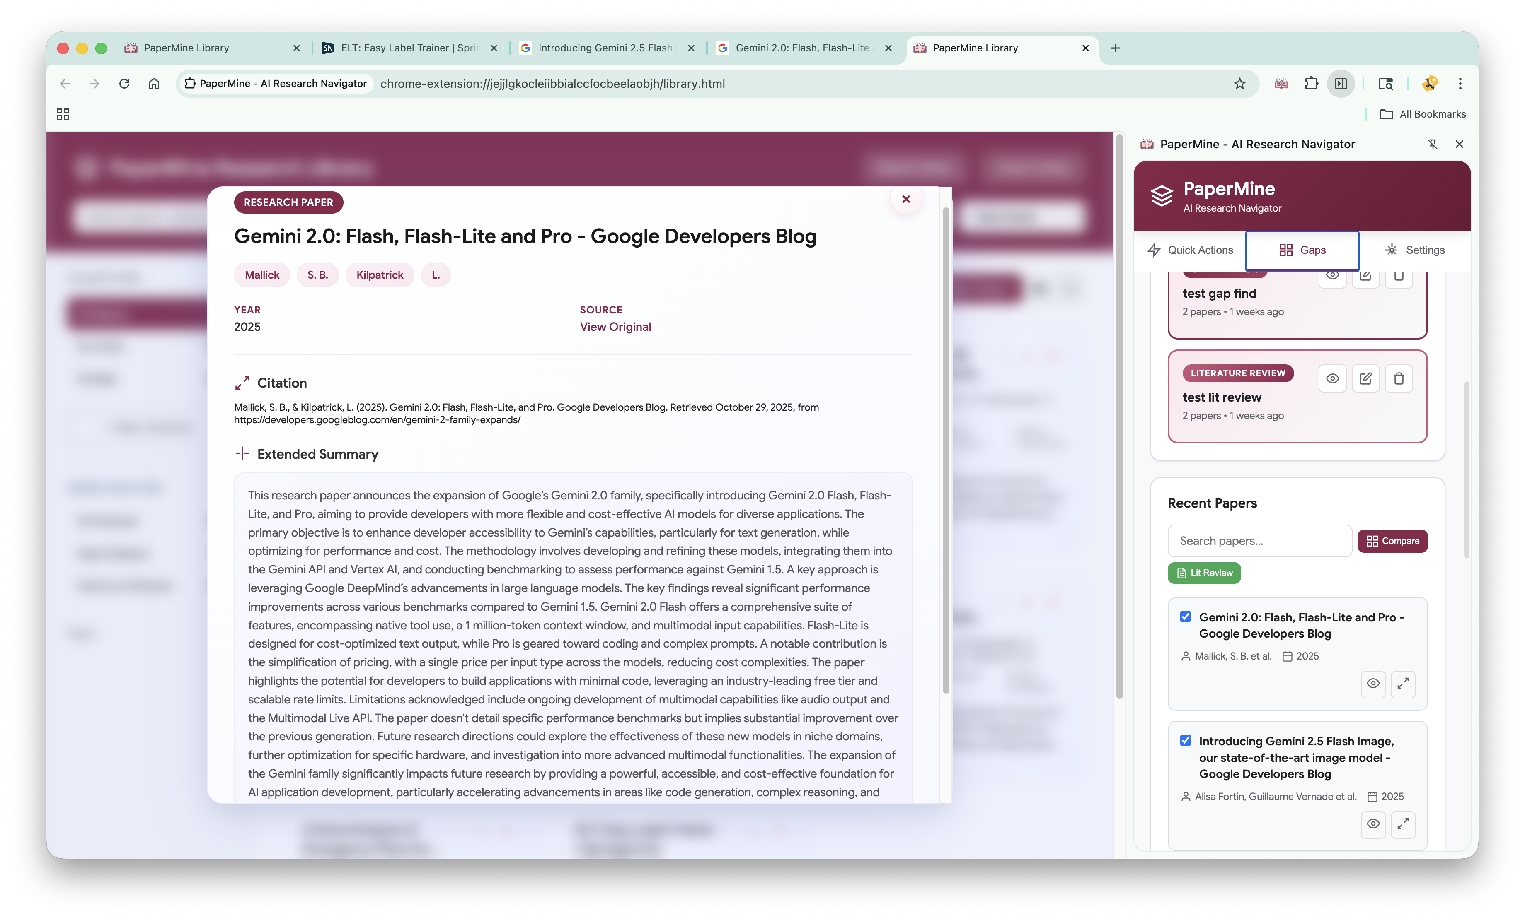Open the Settings tab in PaperMine

[1415, 250]
